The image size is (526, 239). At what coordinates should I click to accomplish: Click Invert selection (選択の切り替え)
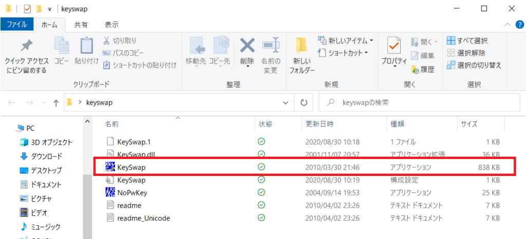point(474,65)
